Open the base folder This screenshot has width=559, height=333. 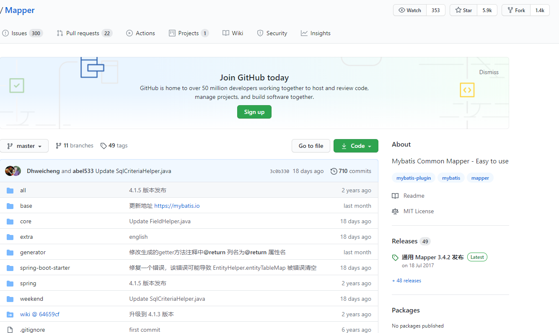(26, 206)
